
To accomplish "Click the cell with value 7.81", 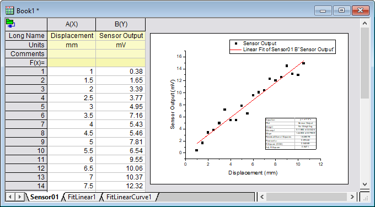I will point(121,142).
